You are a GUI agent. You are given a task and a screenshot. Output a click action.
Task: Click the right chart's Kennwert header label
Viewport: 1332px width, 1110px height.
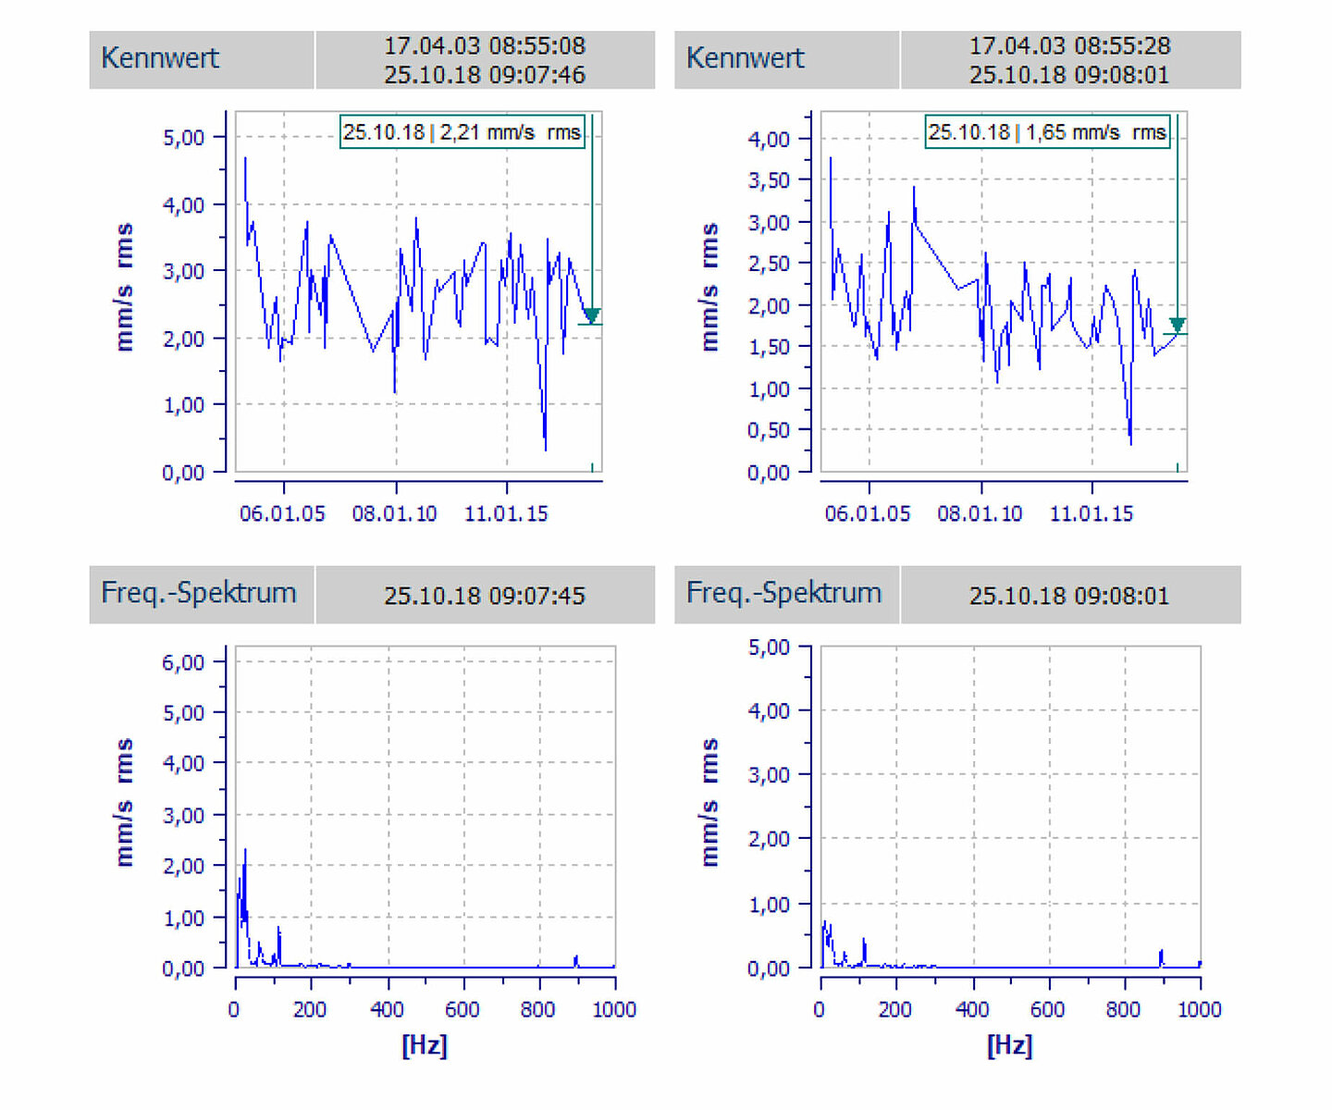[x=746, y=58]
